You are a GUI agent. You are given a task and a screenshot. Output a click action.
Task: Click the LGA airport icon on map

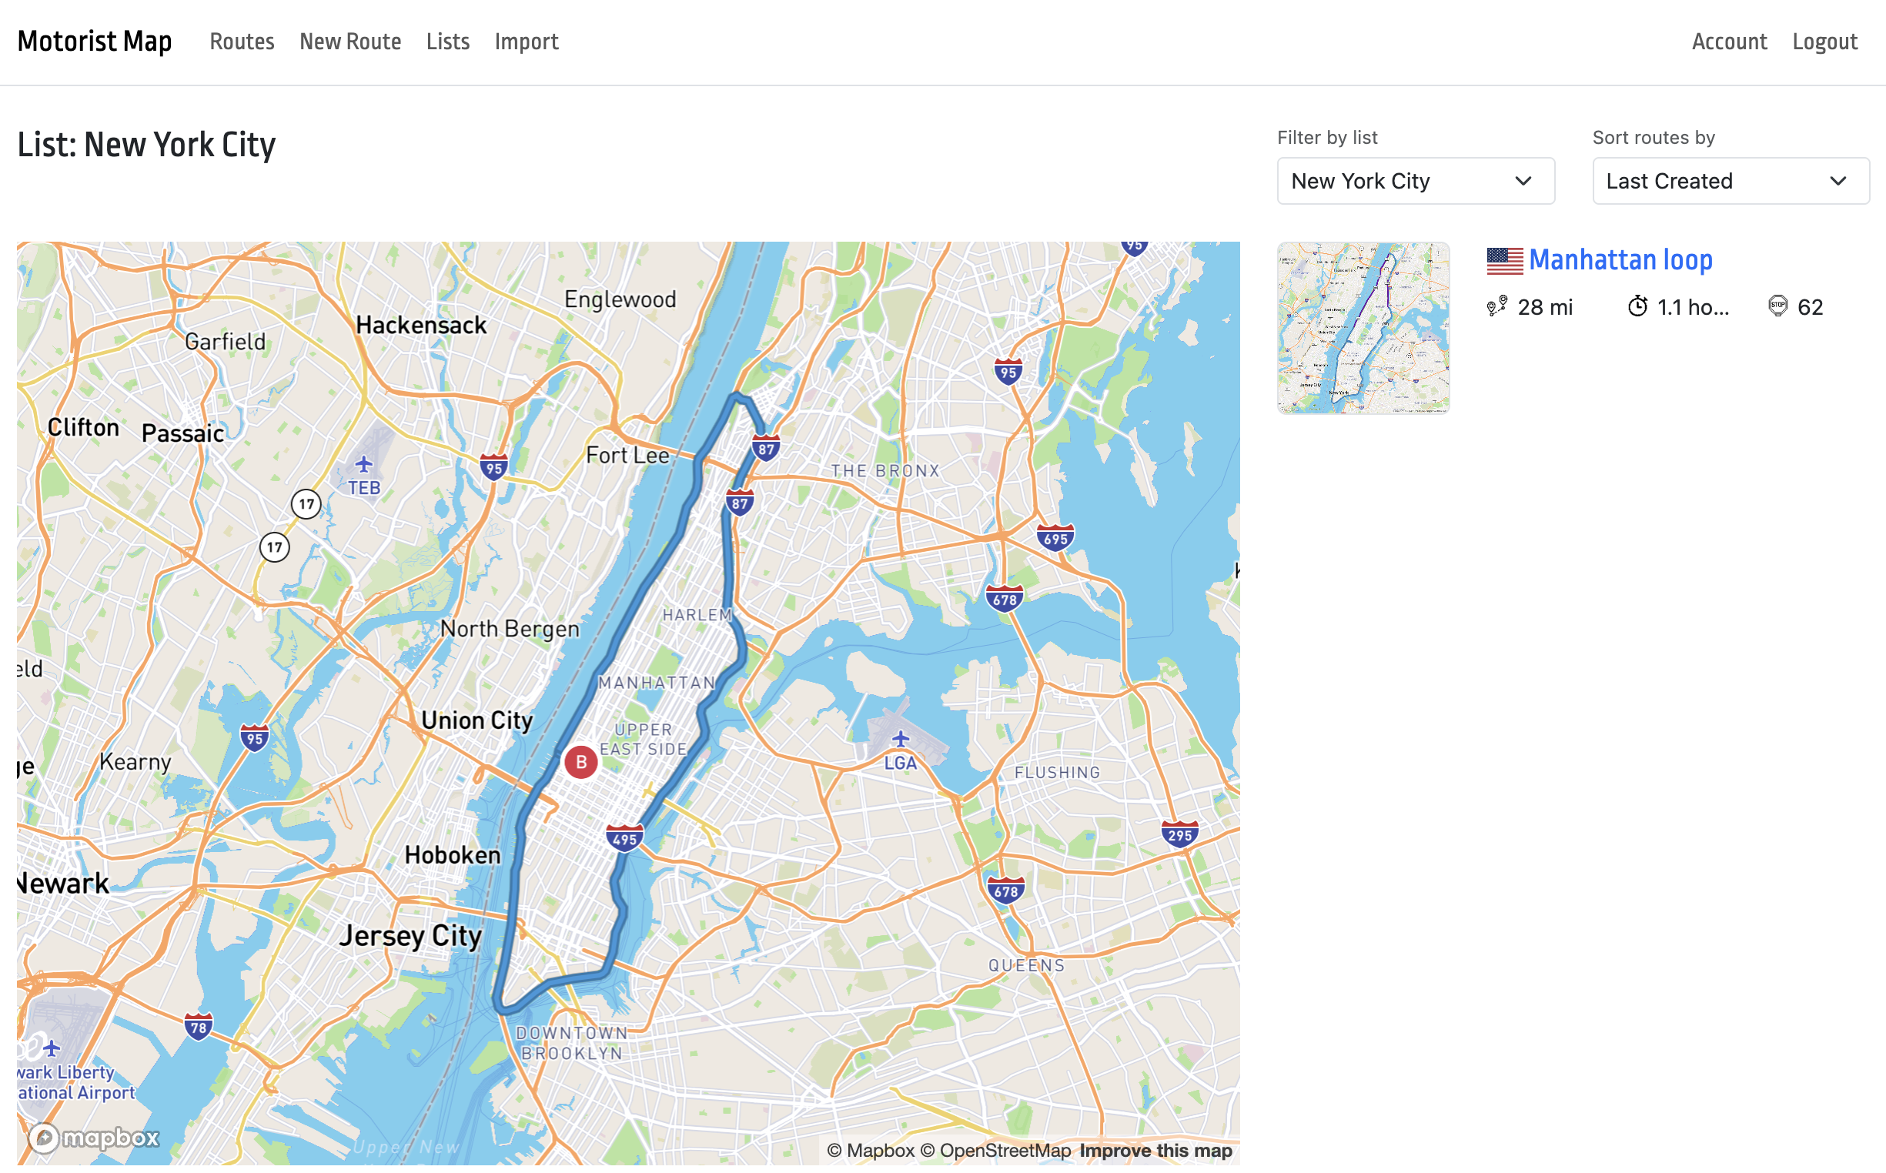[x=900, y=739]
